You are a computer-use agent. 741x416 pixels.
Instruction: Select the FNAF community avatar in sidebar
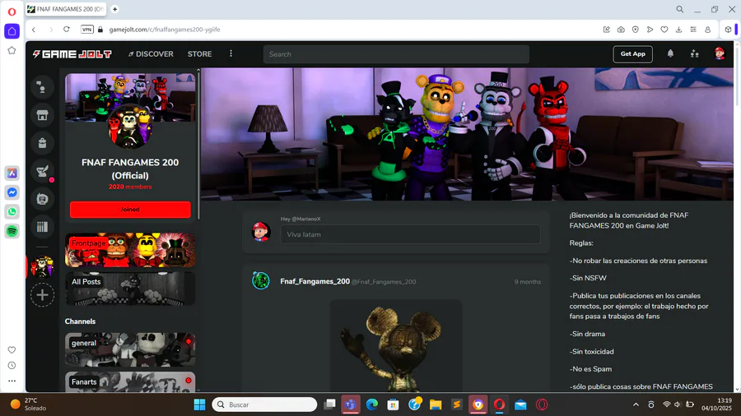(x=42, y=266)
